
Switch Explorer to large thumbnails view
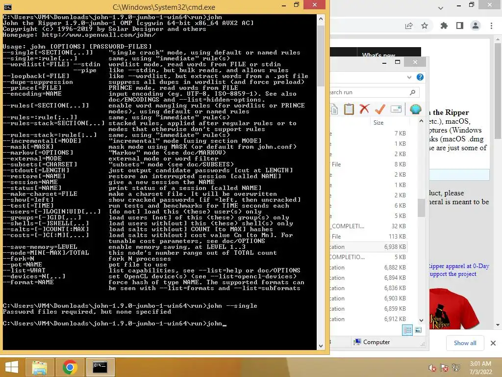pyautogui.click(x=418, y=330)
